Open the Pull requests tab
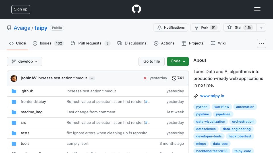The width and height of the screenshot is (273, 153). (90, 43)
